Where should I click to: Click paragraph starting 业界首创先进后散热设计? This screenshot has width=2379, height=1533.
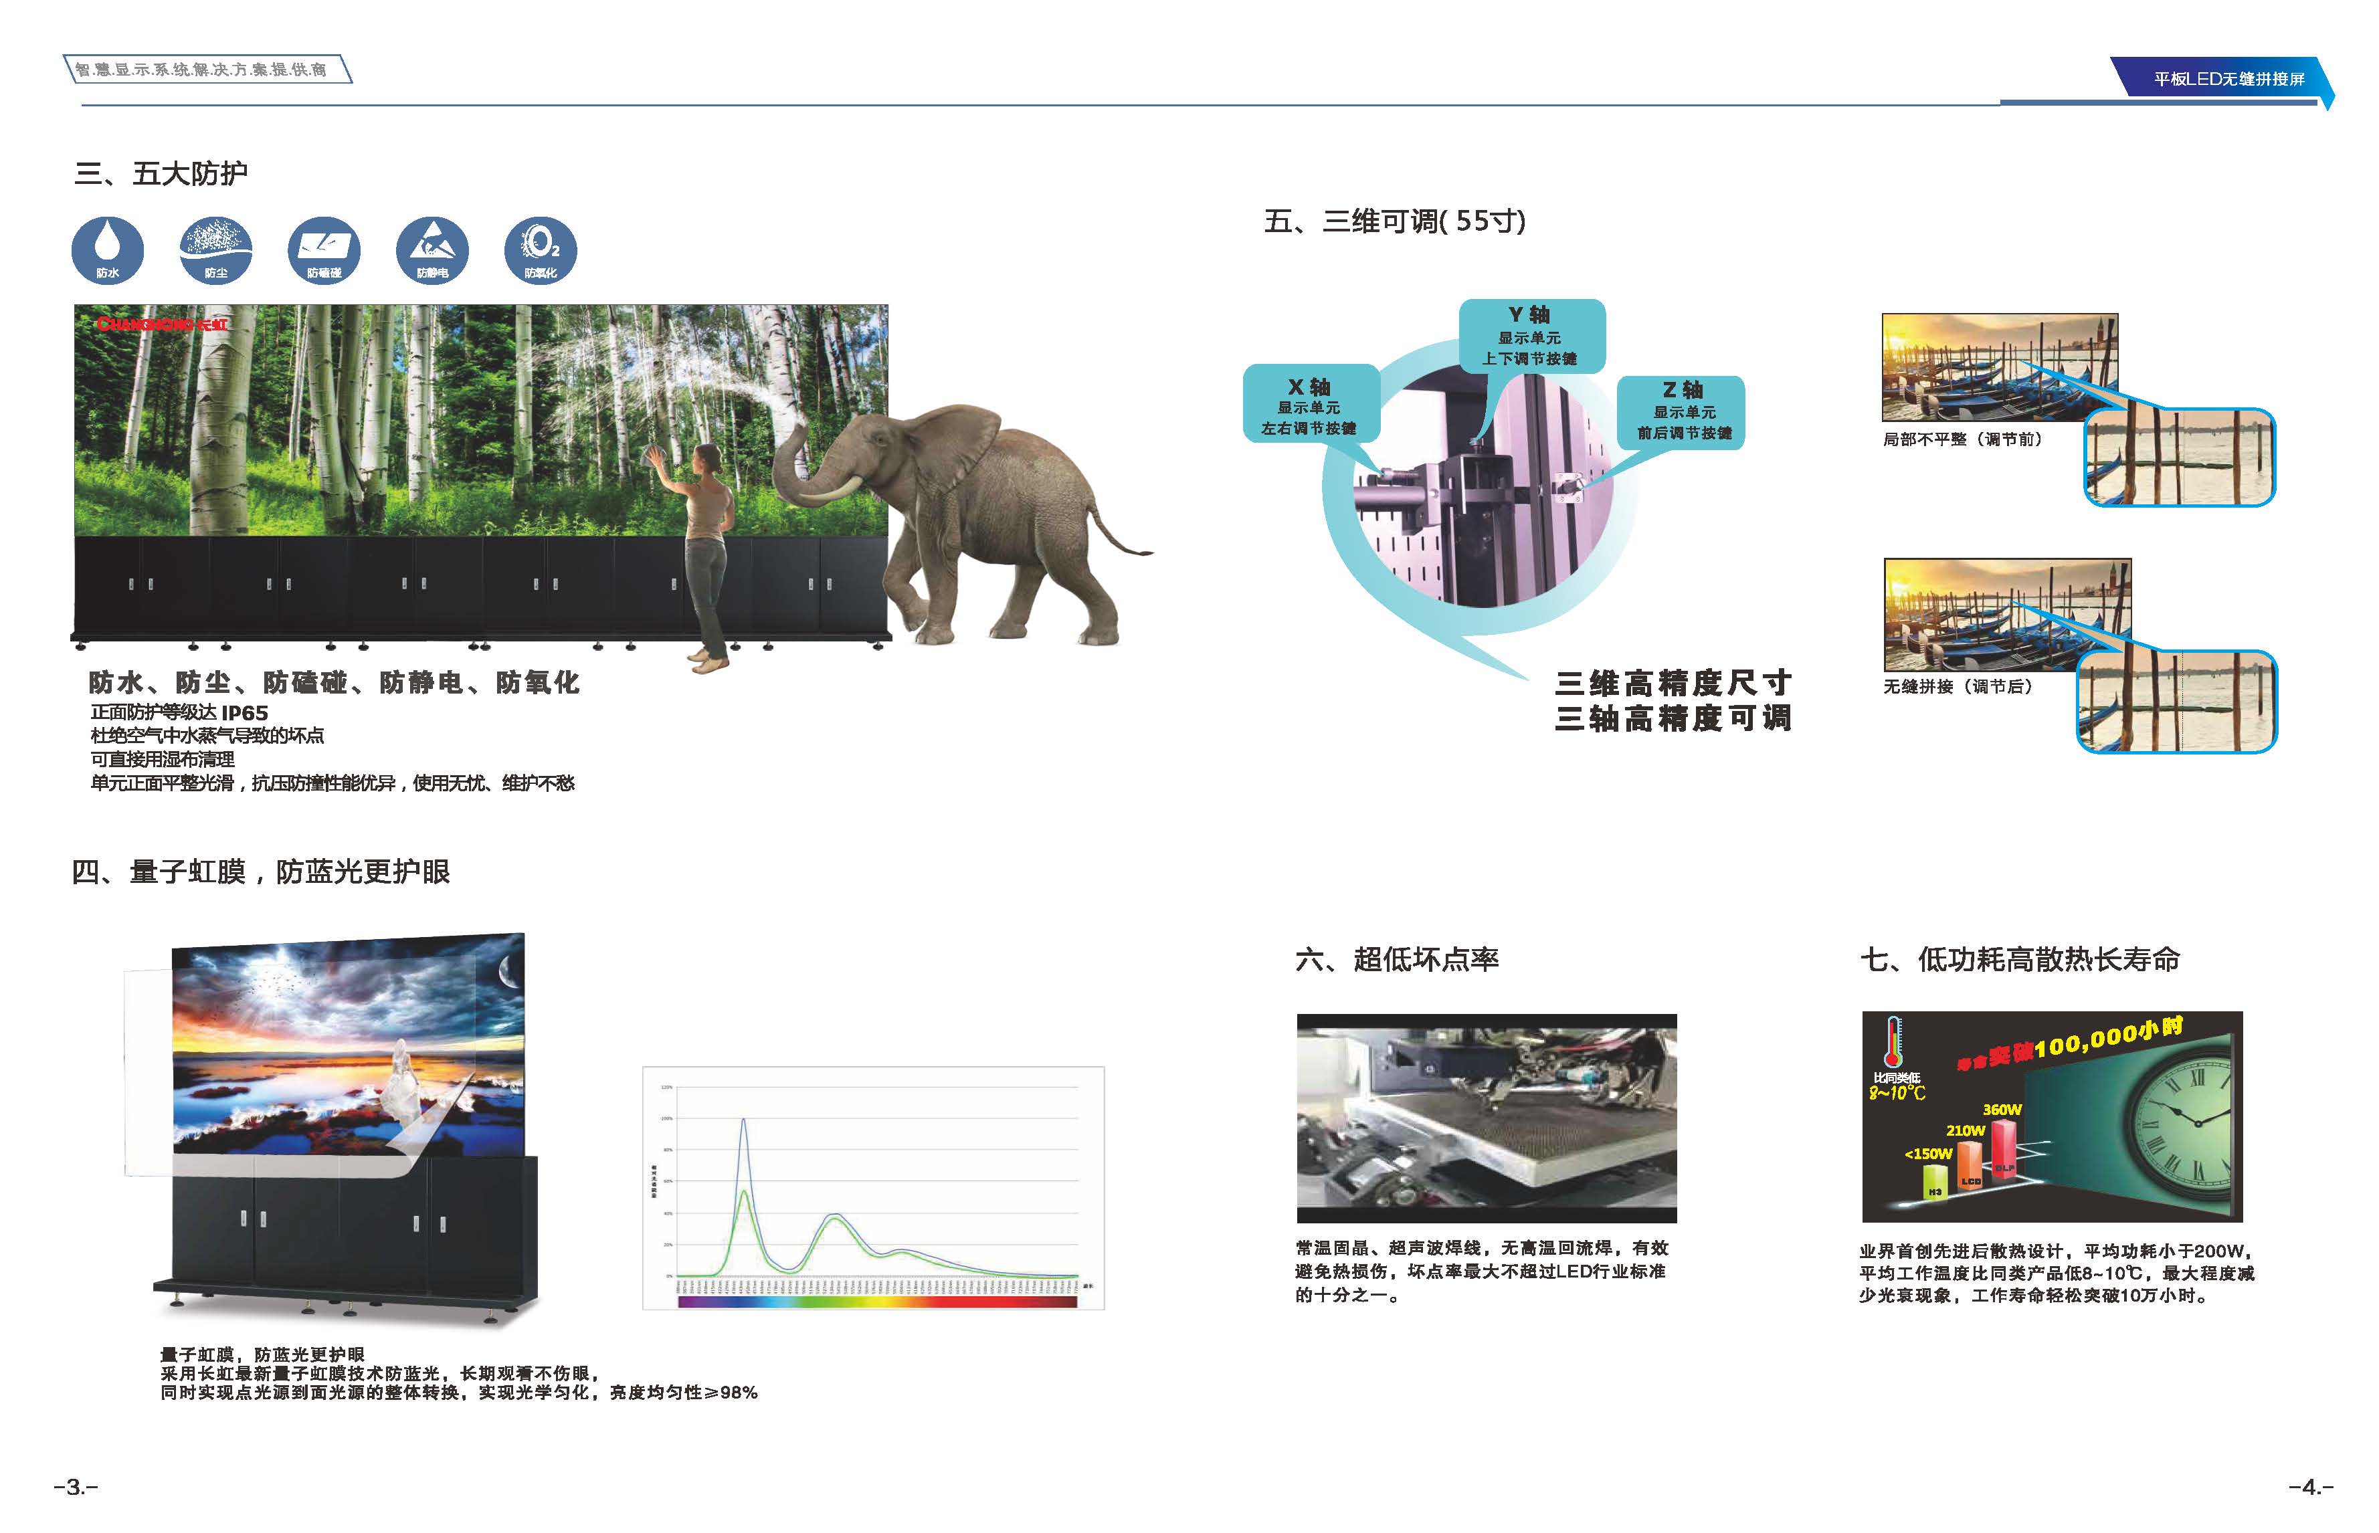2057,1273
